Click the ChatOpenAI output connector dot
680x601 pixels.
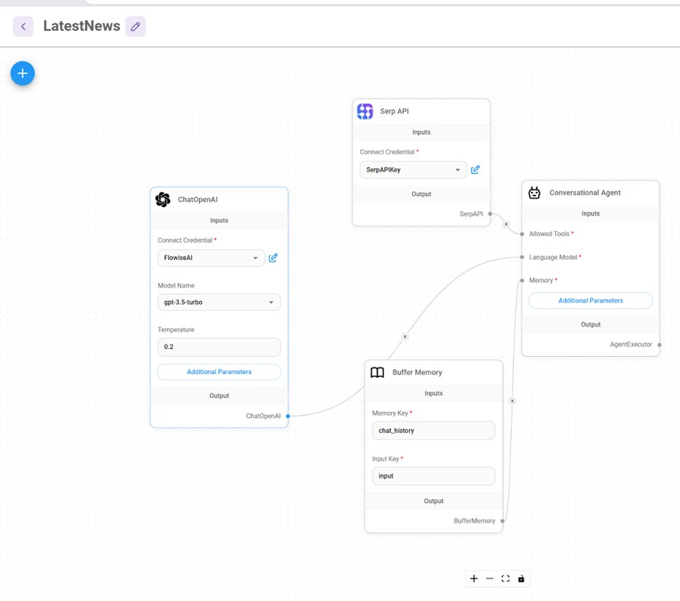pyautogui.click(x=288, y=416)
